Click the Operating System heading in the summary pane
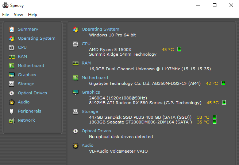239x165 pixels. coord(100,29)
